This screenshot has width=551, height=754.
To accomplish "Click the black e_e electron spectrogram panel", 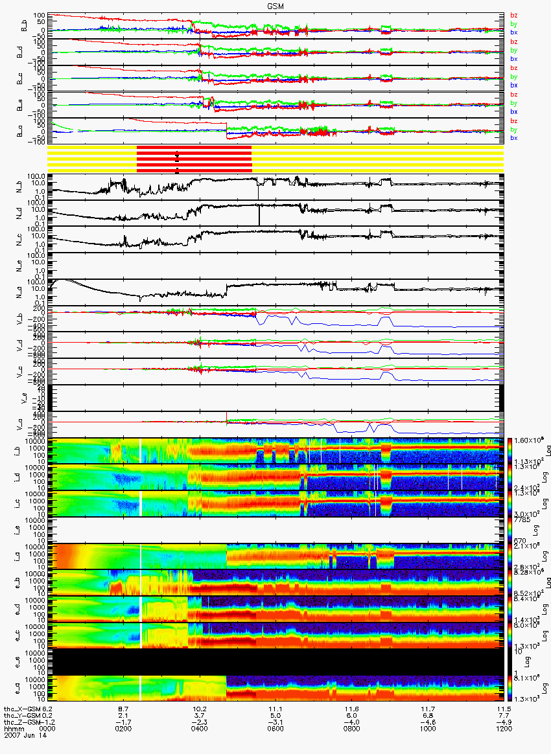I will point(275,663).
